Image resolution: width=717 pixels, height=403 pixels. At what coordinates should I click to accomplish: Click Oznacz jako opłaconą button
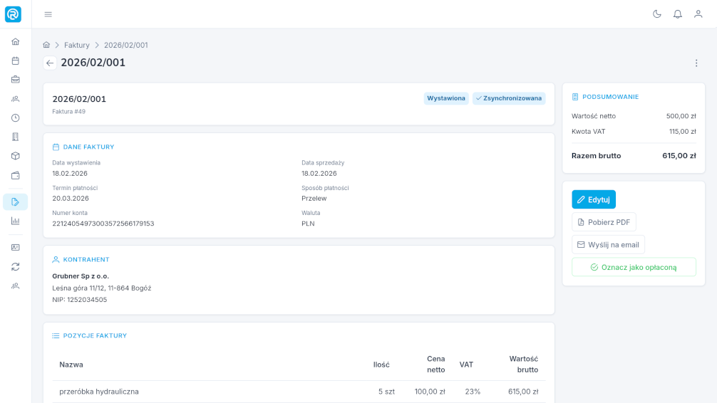point(634,267)
